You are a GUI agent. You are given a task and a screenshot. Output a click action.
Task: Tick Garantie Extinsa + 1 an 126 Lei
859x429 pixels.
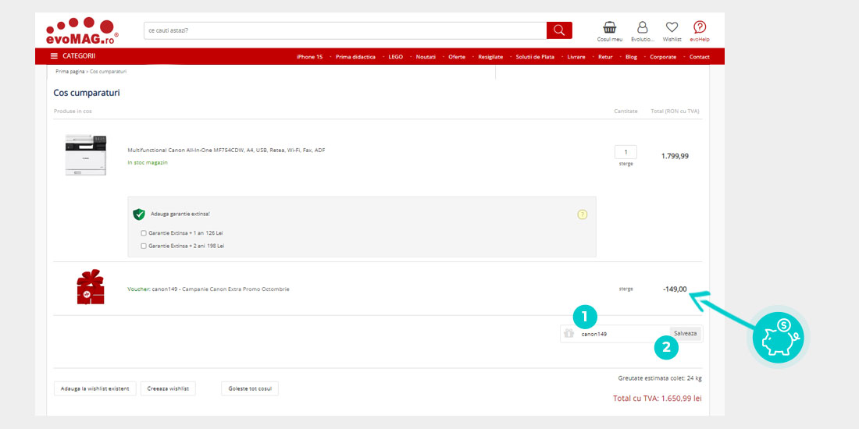tap(144, 233)
